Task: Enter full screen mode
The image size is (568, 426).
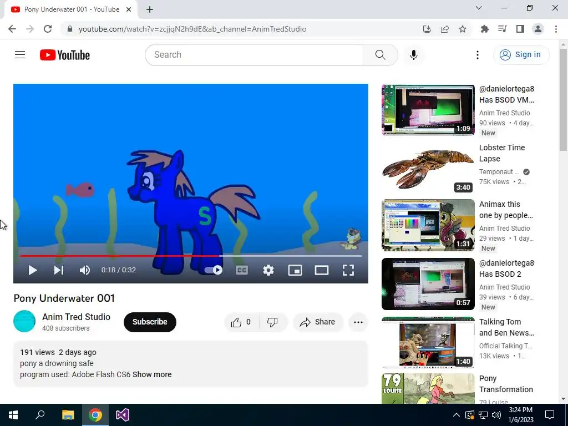Action: 348,270
